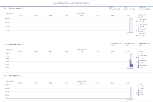Toggle the 4XX throughput series
Screen dimensions: 153x102
click(137, 93)
